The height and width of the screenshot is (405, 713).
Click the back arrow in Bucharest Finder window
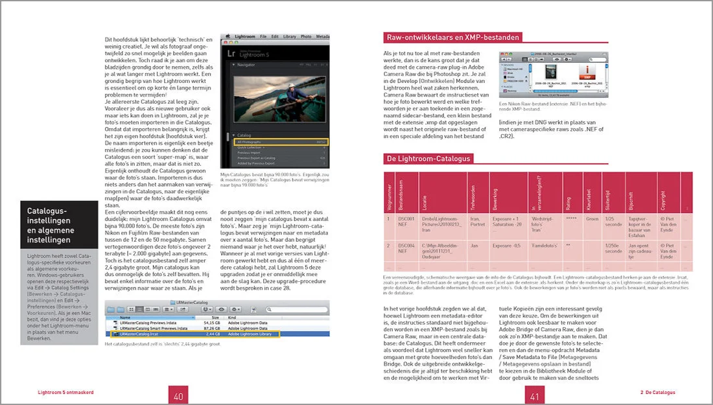(504, 60)
